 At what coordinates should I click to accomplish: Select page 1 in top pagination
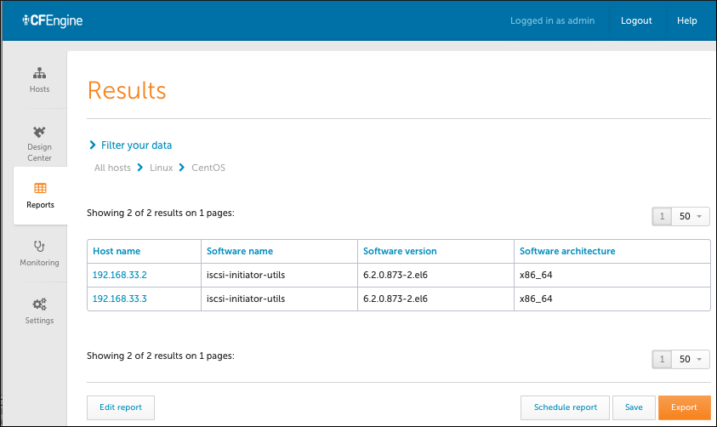pos(662,216)
